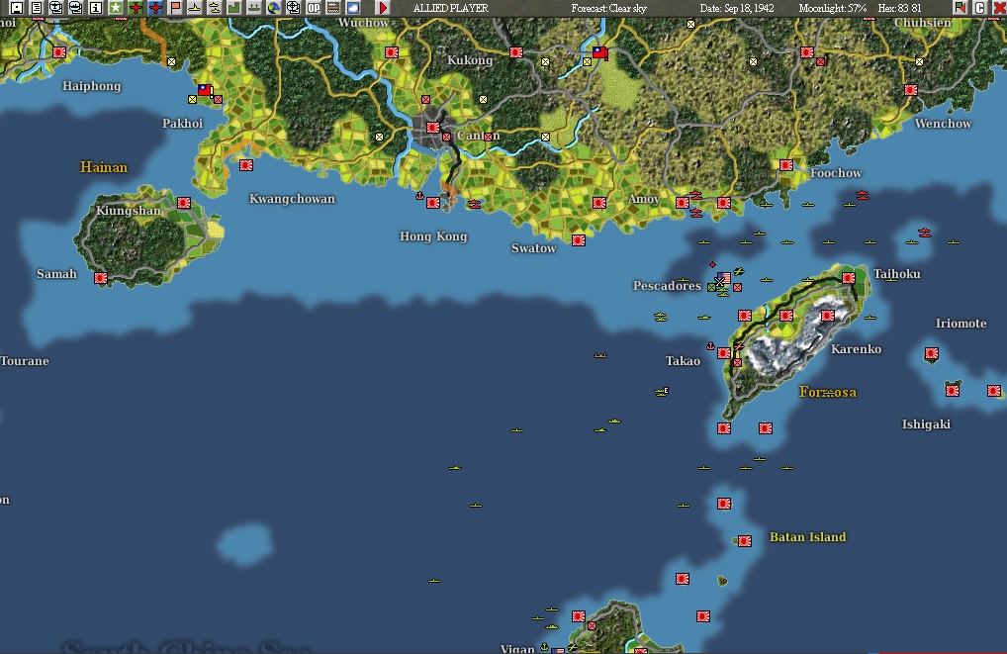Click the Earth globe toolbar icon
This screenshot has height=654, width=1007.
(x=274, y=8)
